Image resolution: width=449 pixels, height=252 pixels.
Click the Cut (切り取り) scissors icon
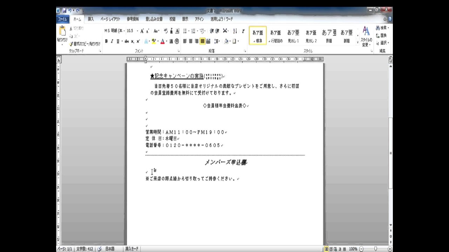pos(71,29)
